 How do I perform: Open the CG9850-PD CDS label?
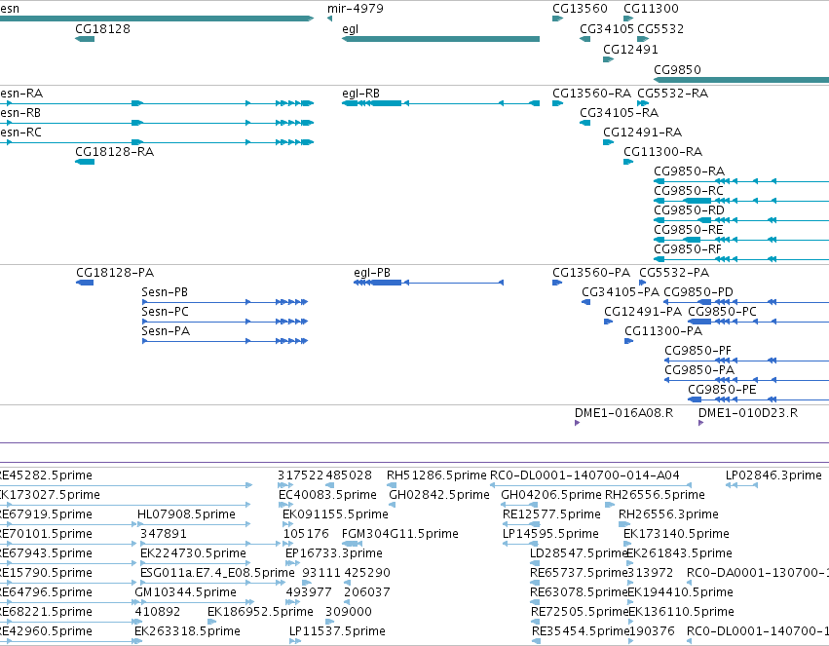click(x=698, y=292)
